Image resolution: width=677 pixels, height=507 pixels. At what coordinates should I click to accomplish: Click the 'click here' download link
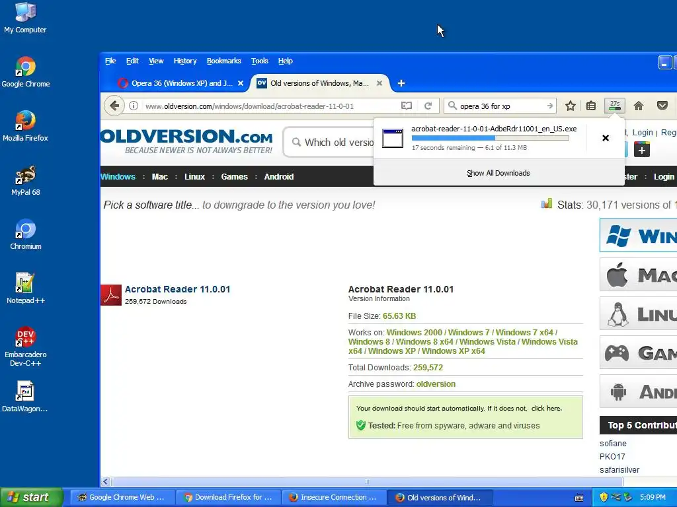point(546,408)
